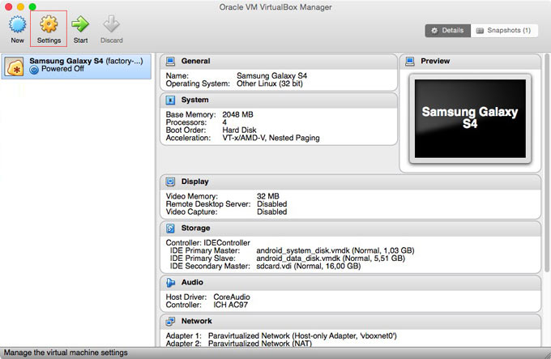This screenshot has height=359, width=551.
Task: Start the VM with green arrow
Action: point(80,24)
